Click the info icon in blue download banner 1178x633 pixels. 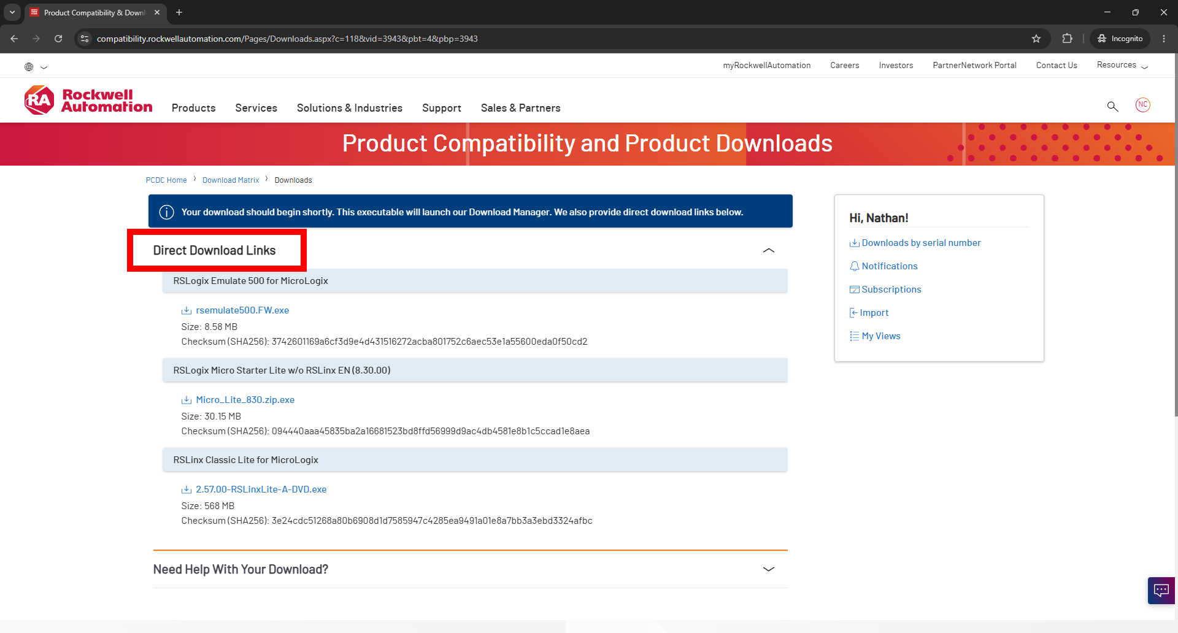166,212
